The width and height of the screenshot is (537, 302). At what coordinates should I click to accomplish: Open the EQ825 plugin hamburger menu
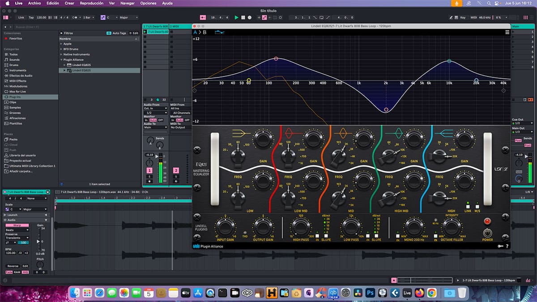[507, 32]
